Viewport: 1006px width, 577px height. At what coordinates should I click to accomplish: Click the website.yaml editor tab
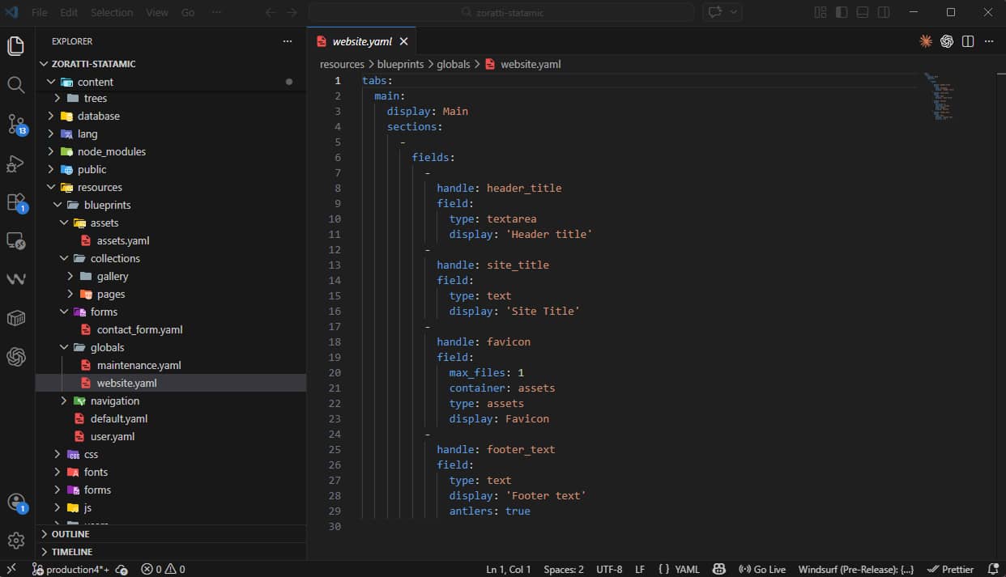point(363,40)
